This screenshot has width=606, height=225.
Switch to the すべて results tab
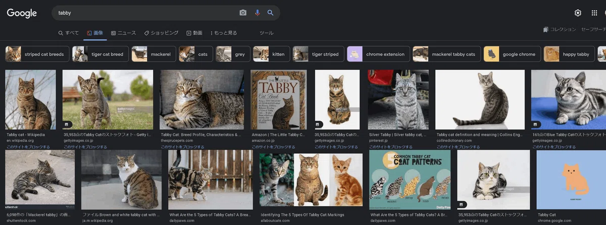click(x=69, y=33)
